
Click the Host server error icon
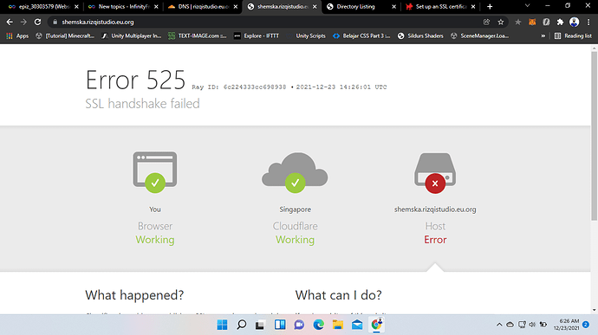(x=435, y=173)
